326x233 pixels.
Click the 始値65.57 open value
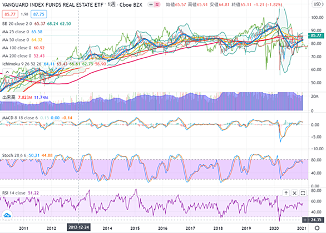click(176, 4)
